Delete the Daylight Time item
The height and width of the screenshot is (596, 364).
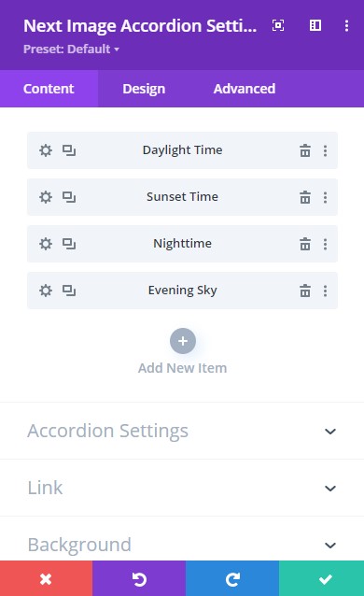coord(305,150)
